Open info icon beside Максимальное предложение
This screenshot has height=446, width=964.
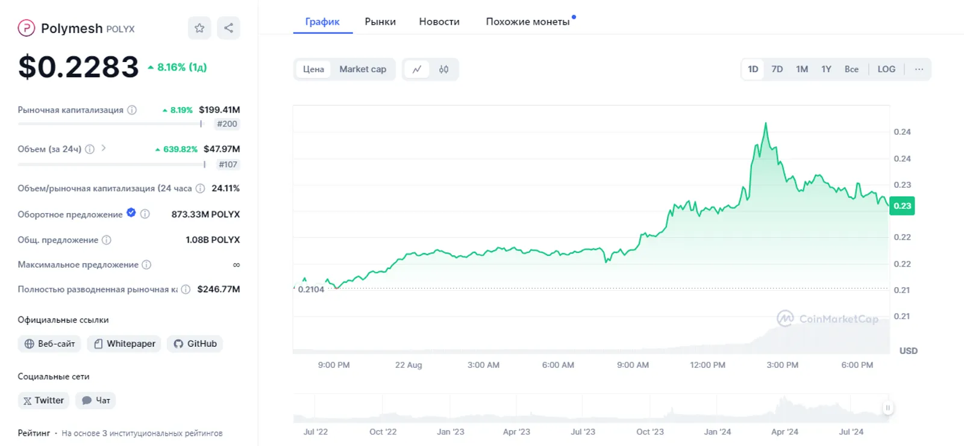pos(146,265)
